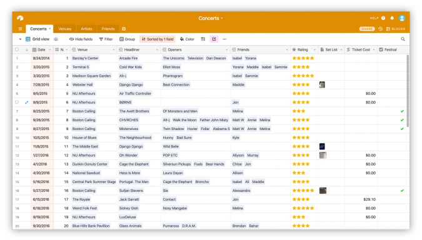The image size is (422, 240).
Task: Click the share view icon
Action: click(x=214, y=39)
